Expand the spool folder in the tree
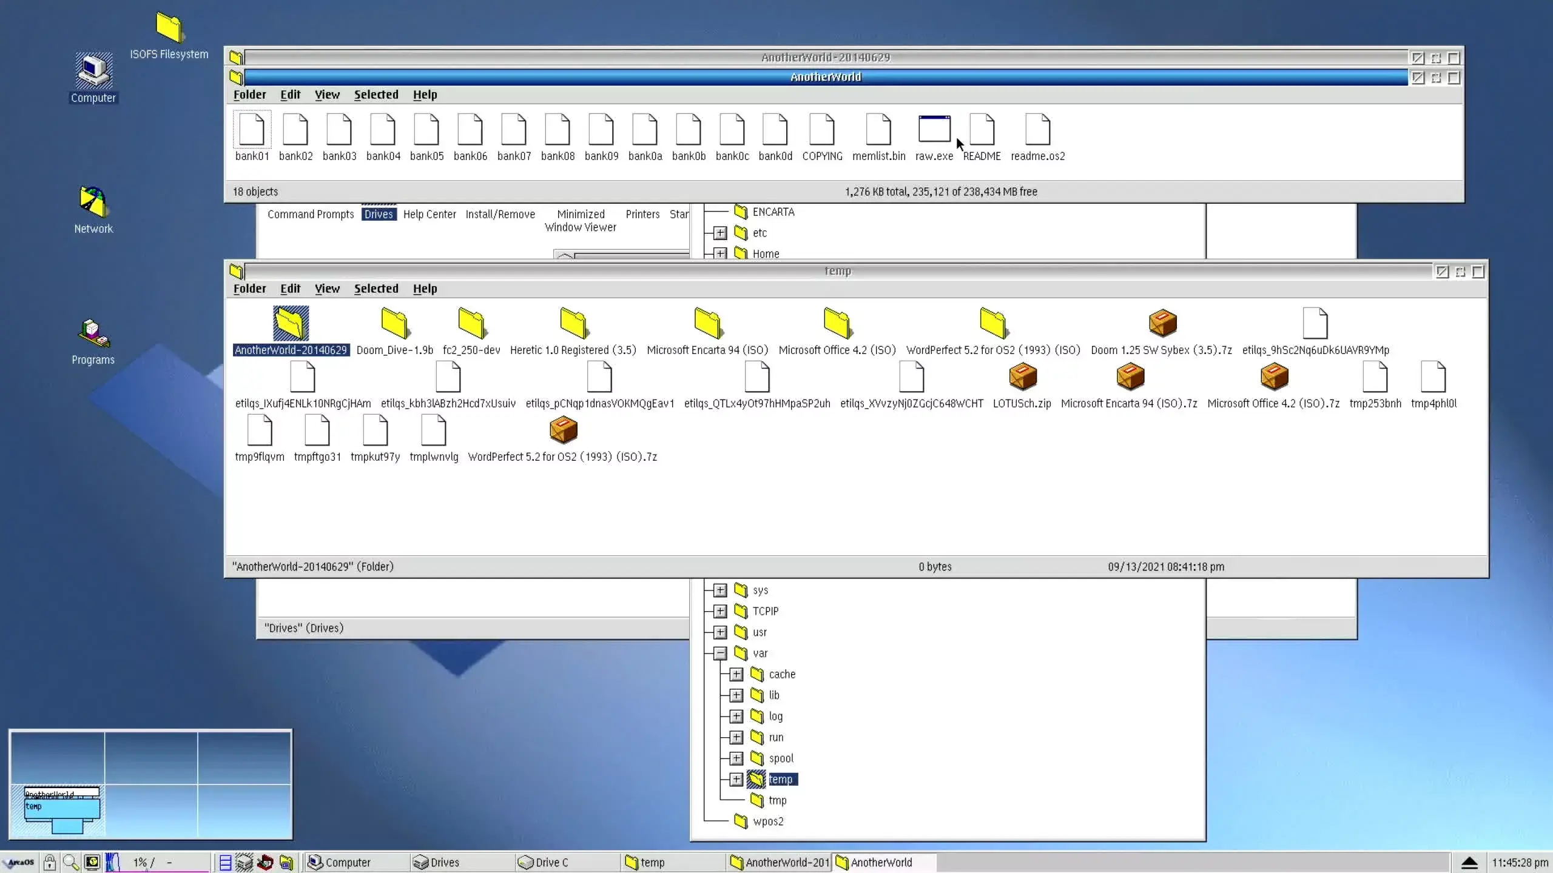This screenshot has width=1553, height=873. tap(736, 758)
